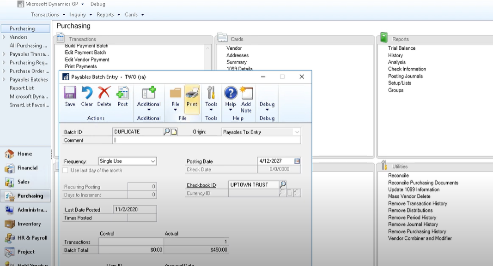Select the HR & Payroll module icon
This screenshot has height=266, width=493.
coord(9,238)
